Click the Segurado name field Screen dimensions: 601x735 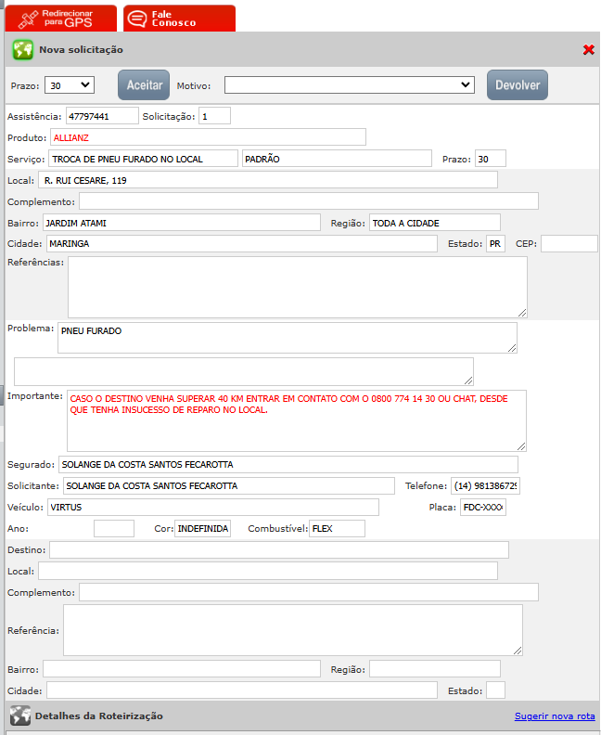tap(288, 465)
